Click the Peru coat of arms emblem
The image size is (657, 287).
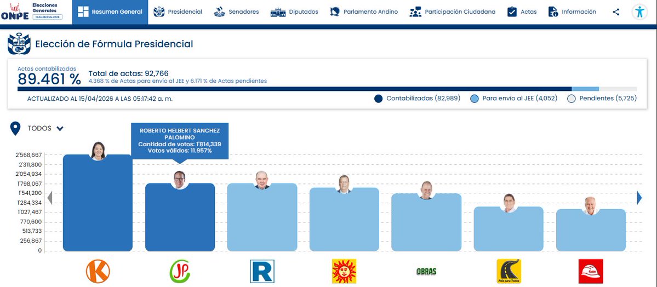(x=19, y=44)
